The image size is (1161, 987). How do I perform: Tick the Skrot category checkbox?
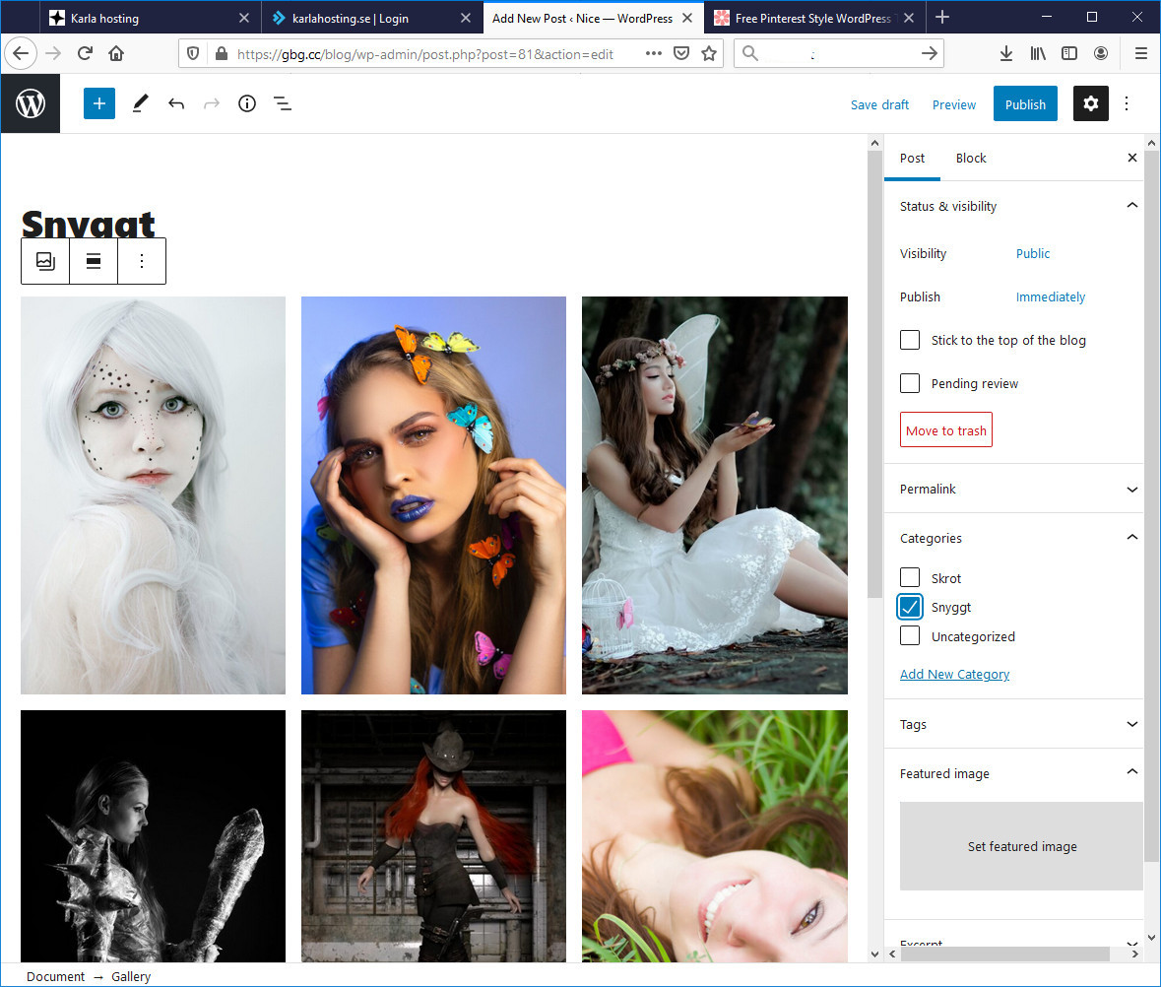[910, 577]
